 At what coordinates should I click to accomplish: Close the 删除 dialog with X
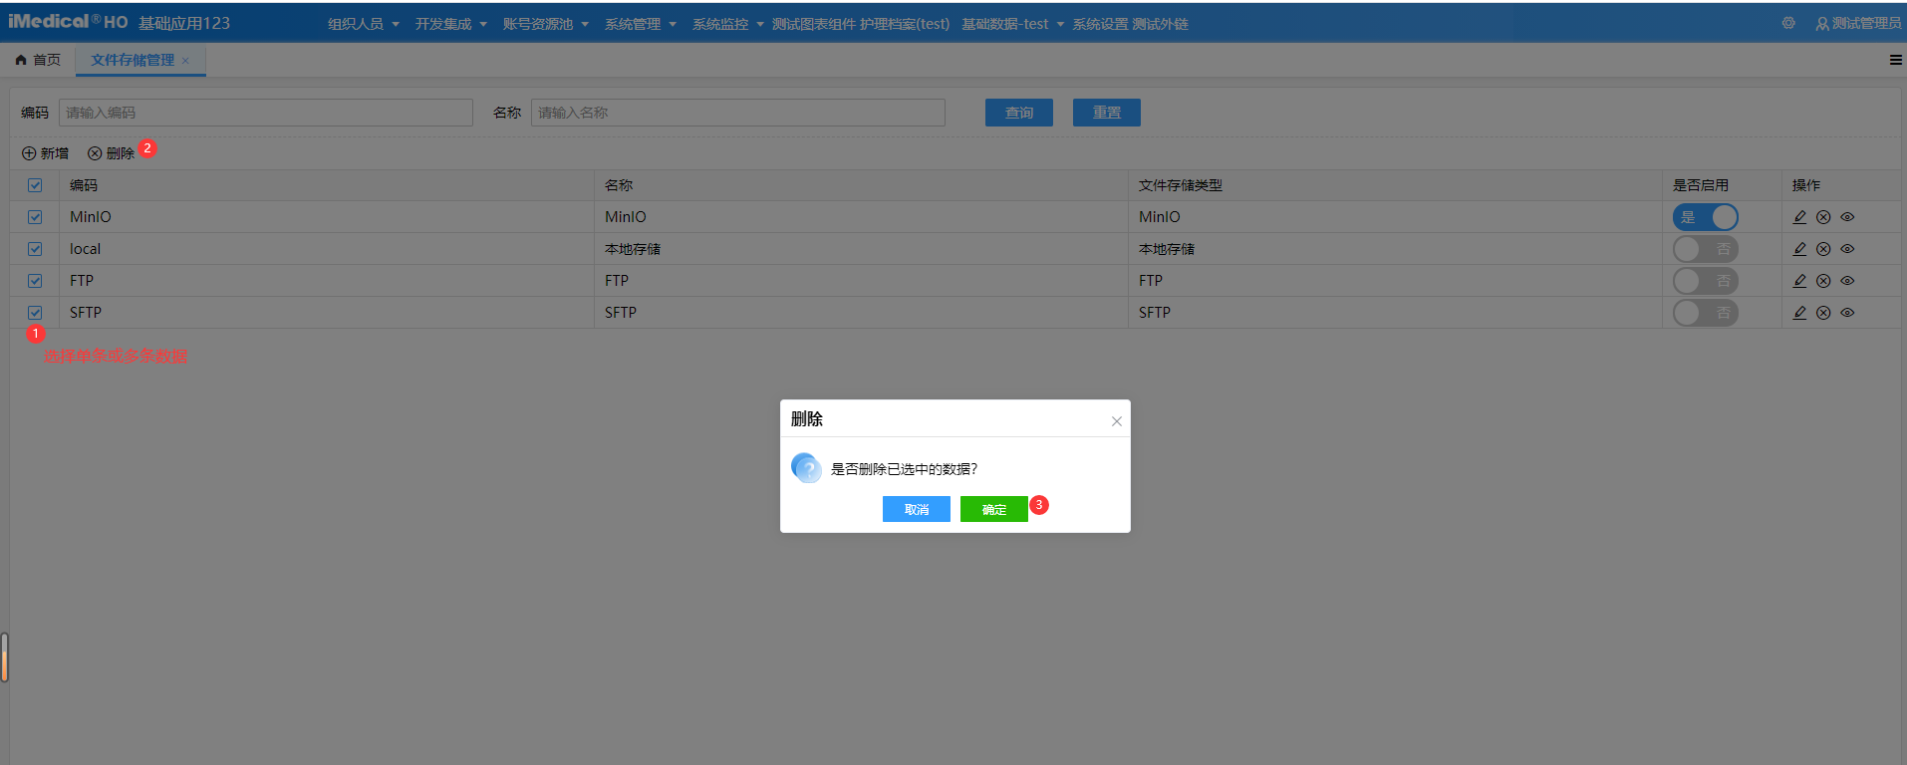[x=1117, y=421]
